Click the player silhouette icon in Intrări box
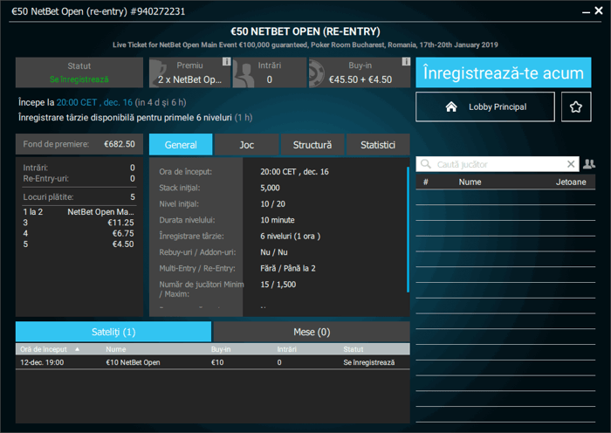The width and height of the screenshot is (611, 433). 244,74
